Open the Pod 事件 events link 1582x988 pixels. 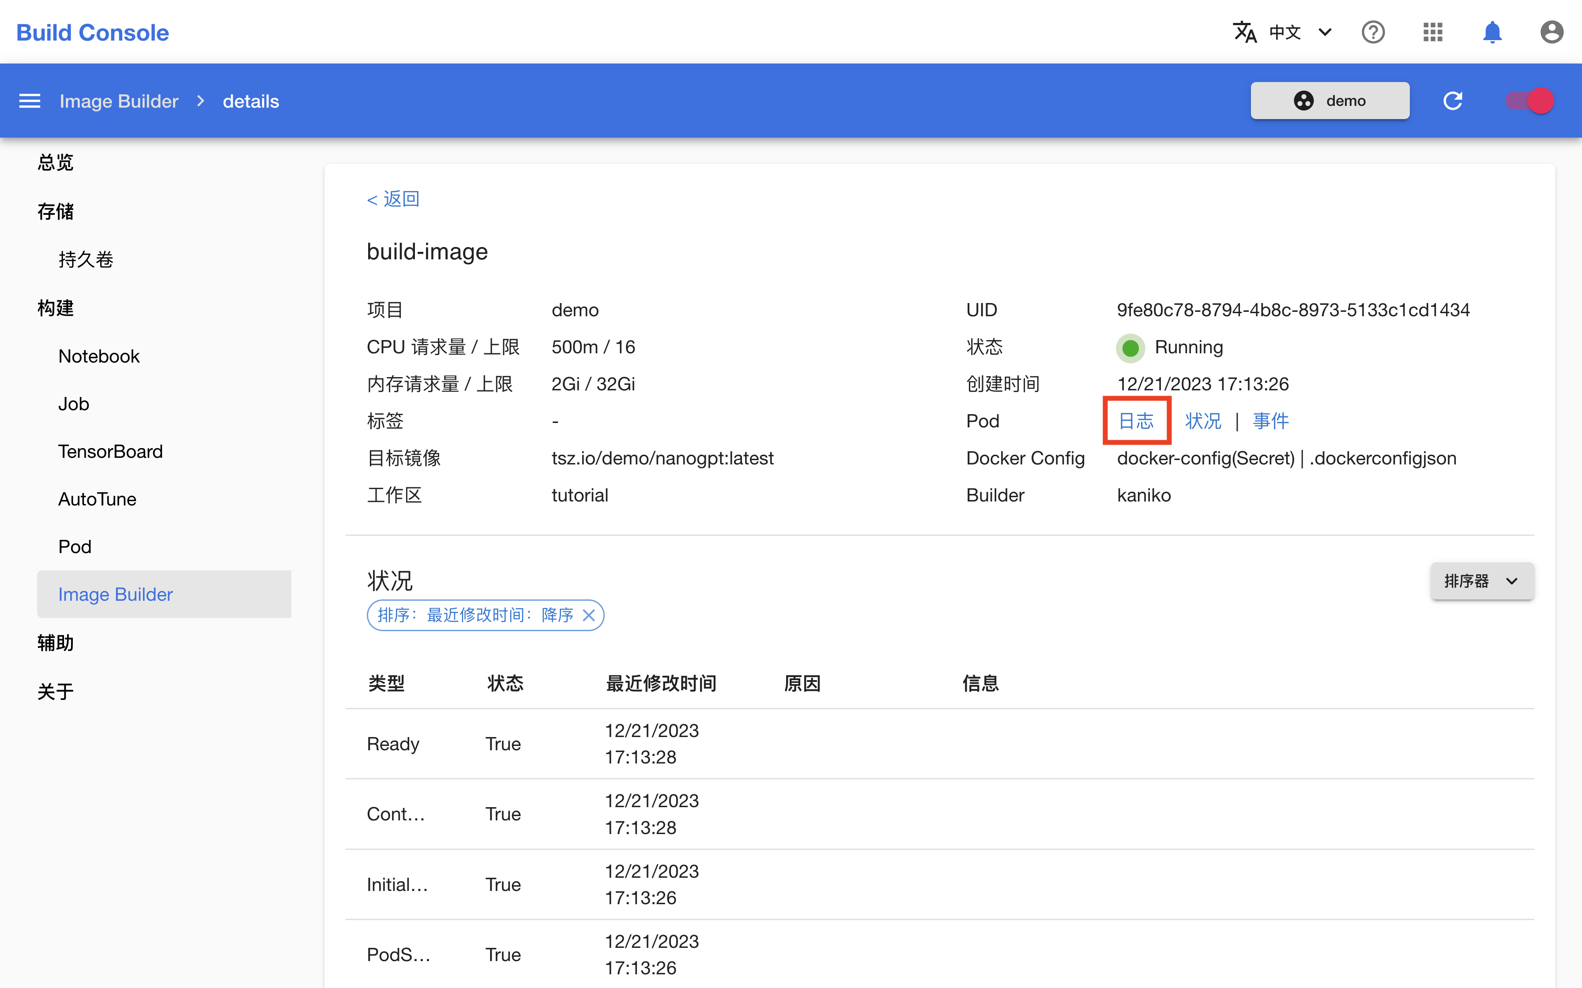pyautogui.click(x=1271, y=421)
